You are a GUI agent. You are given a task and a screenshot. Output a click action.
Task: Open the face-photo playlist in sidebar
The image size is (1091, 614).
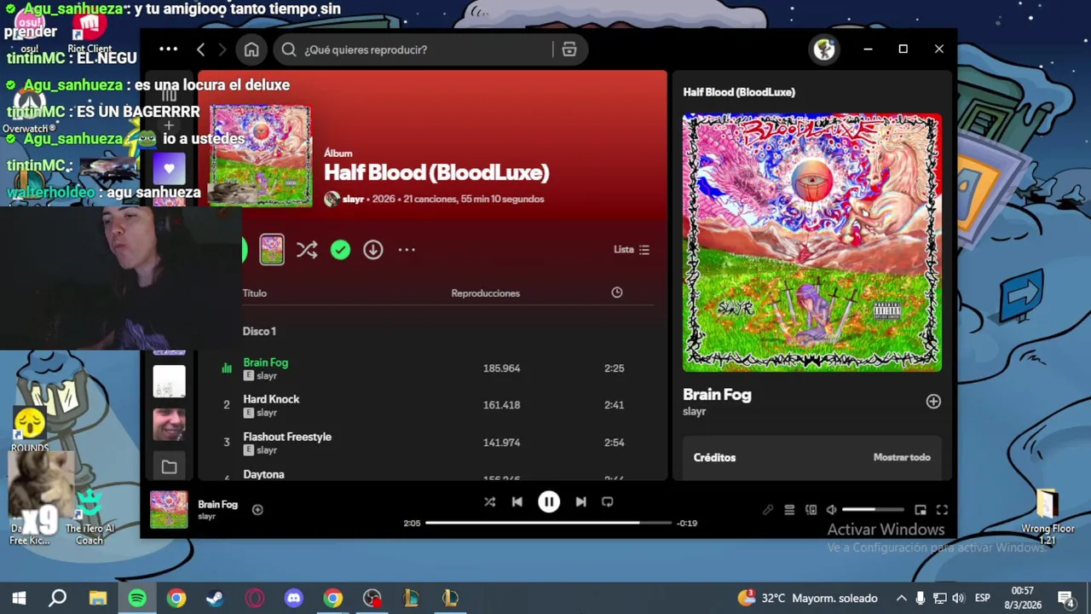169,424
